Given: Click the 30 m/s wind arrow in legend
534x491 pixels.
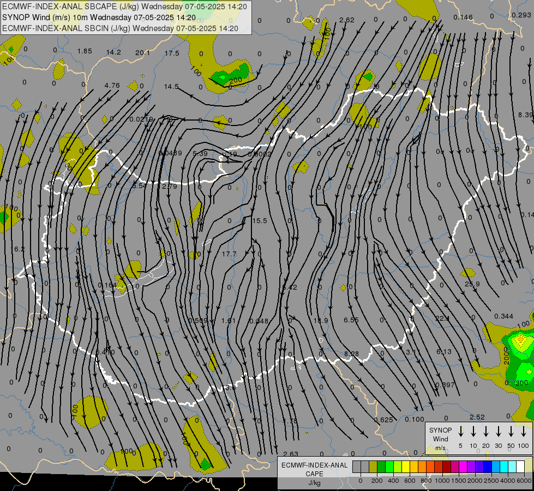Looking at the screenshot, I should point(499,432).
